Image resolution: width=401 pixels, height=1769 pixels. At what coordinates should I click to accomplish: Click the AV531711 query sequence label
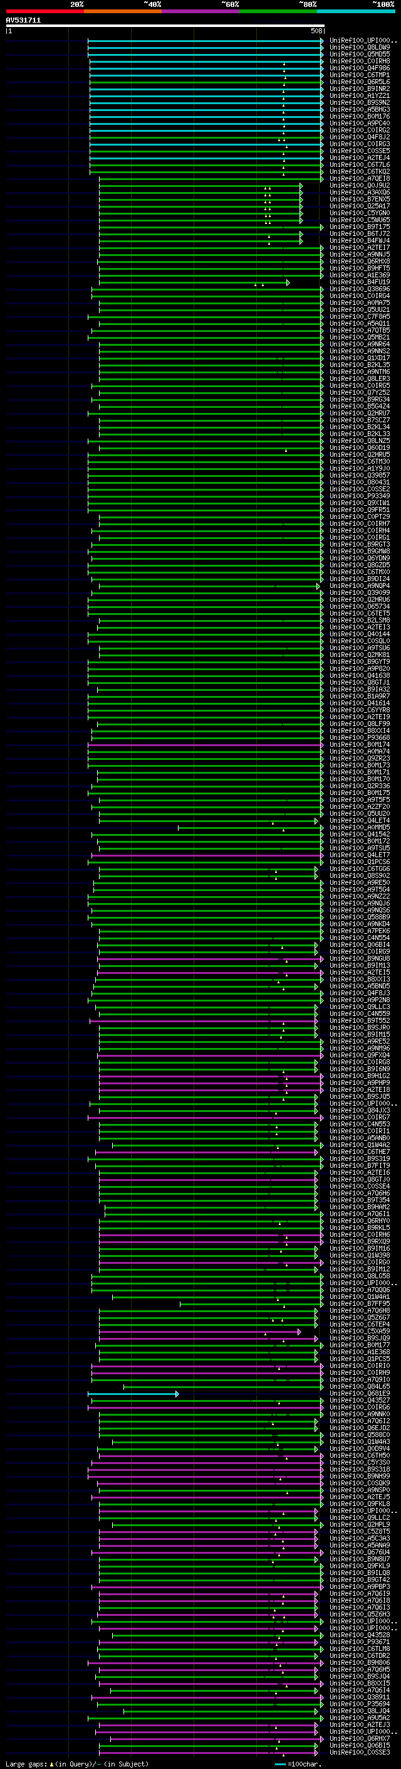(x=23, y=21)
